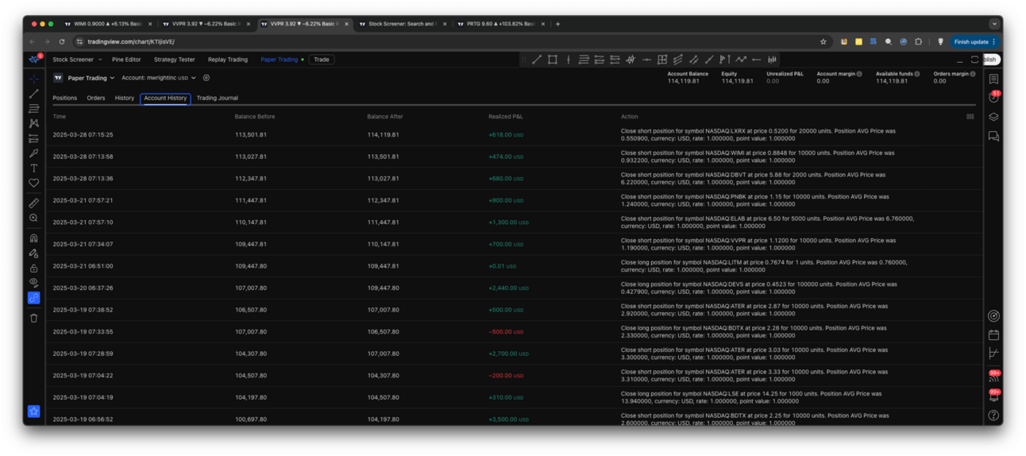The height and width of the screenshot is (456, 1026).
Task: Open account settings gear icon
Action: [206, 78]
